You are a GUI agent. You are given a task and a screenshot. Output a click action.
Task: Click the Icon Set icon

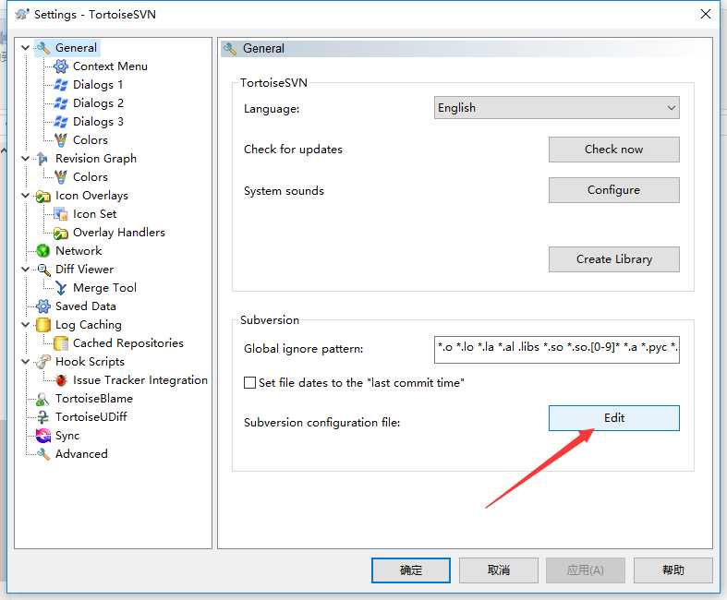pos(61,214)
